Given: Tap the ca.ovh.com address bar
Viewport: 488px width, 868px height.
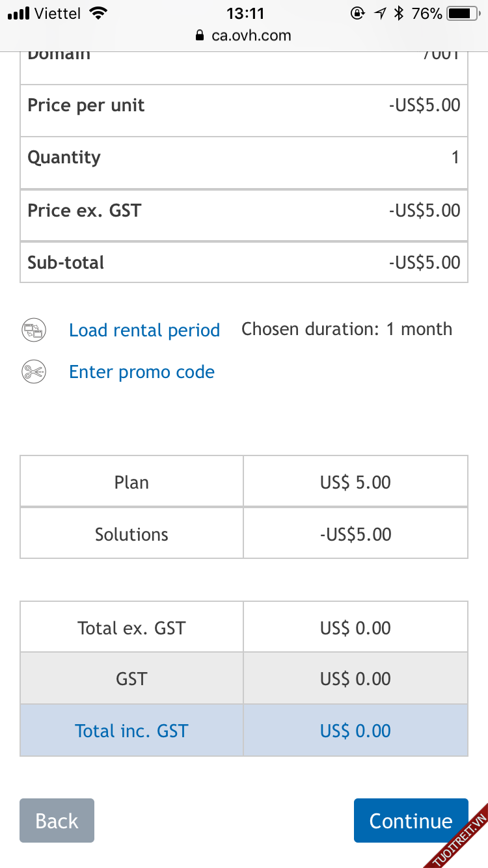Looking at the screenshot, I should (x=251, y=36).
